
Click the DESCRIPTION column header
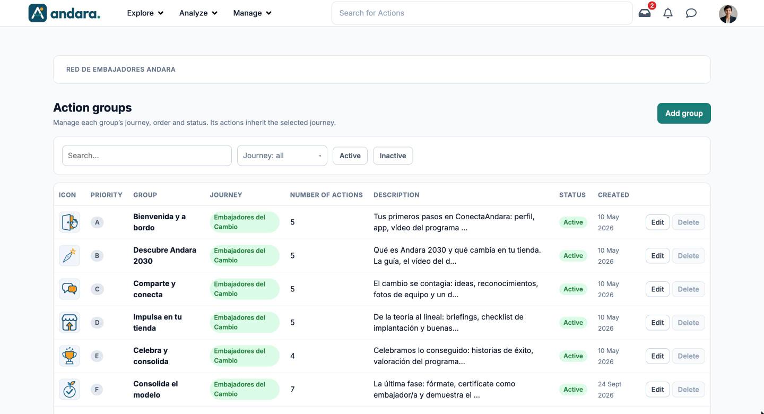point(396,195)
